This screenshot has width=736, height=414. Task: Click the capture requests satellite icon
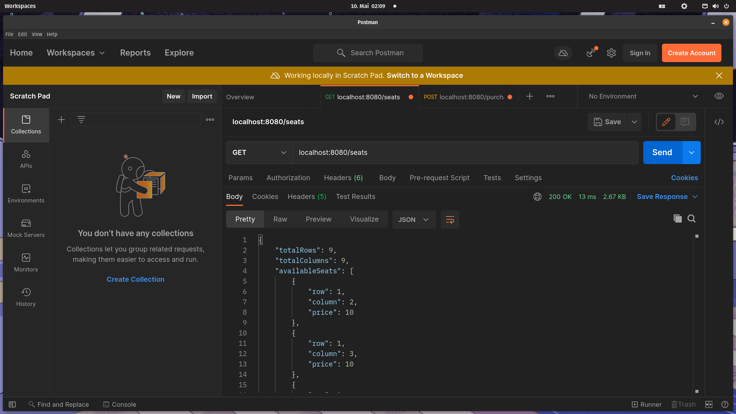(x=591, y=53)
